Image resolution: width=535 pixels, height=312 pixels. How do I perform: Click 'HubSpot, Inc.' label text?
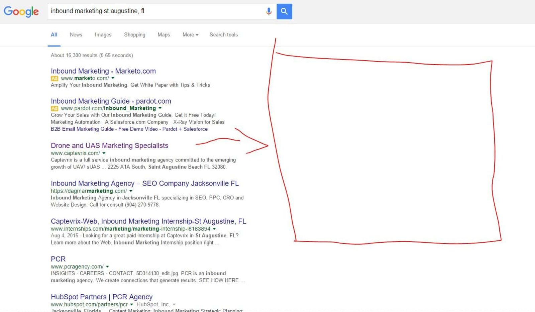tap(153, 304)
